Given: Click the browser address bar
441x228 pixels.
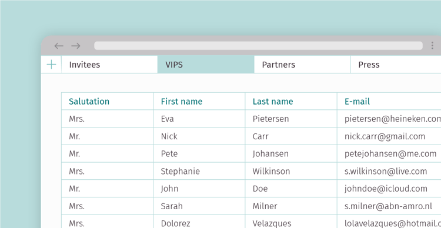Looking at the screenshot, I should coord(258,46).
